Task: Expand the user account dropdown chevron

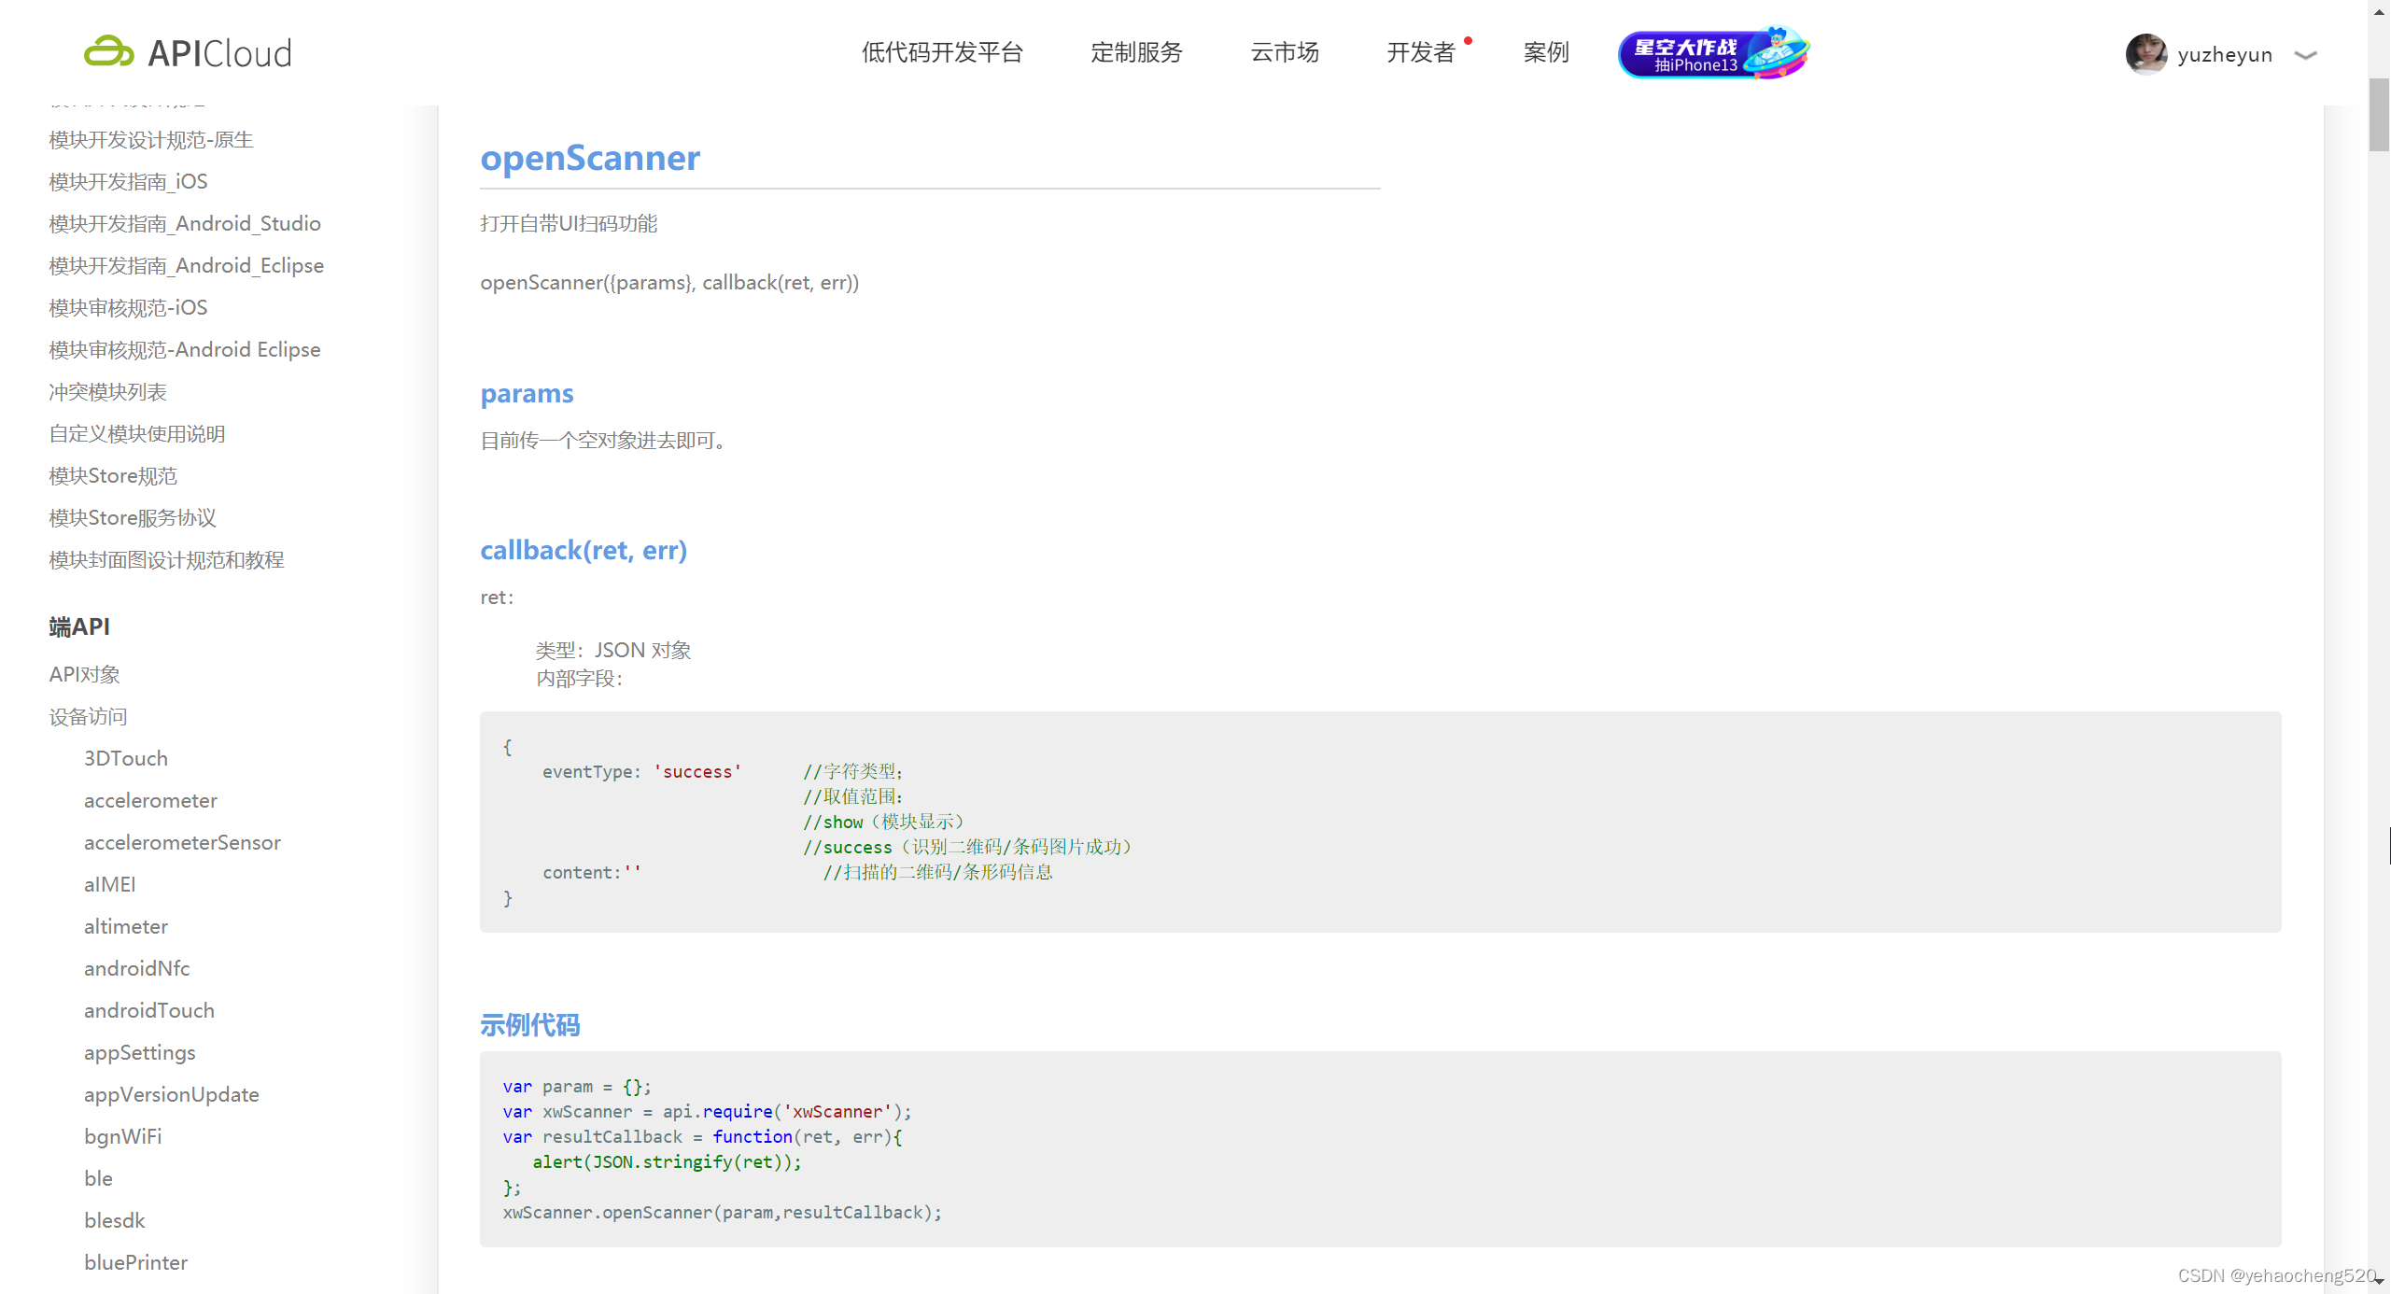Action: (2305, 55)
